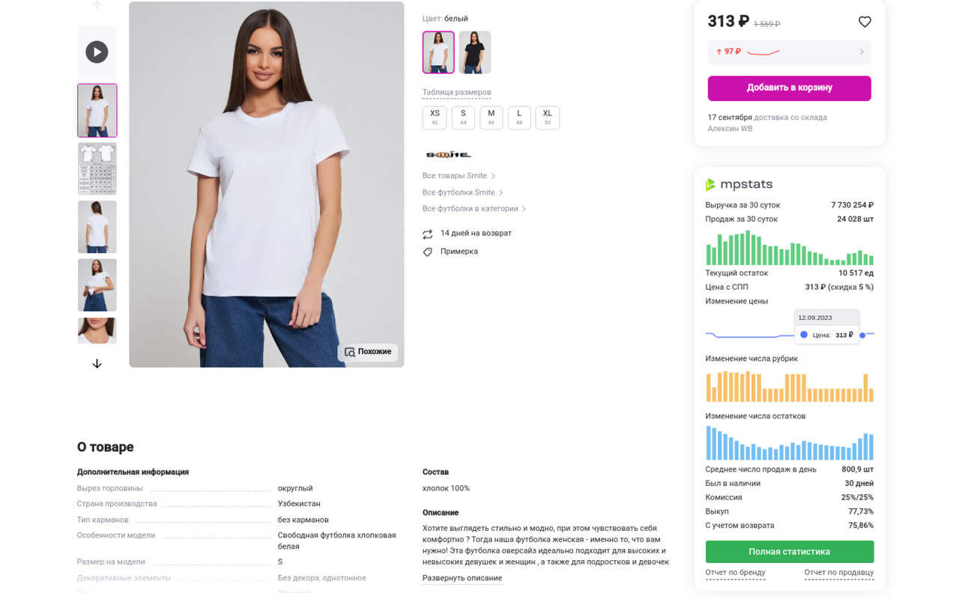This screenshot has height=599, width=959.
Task: Open the Smite brand logo
Action: coord(448,155)
